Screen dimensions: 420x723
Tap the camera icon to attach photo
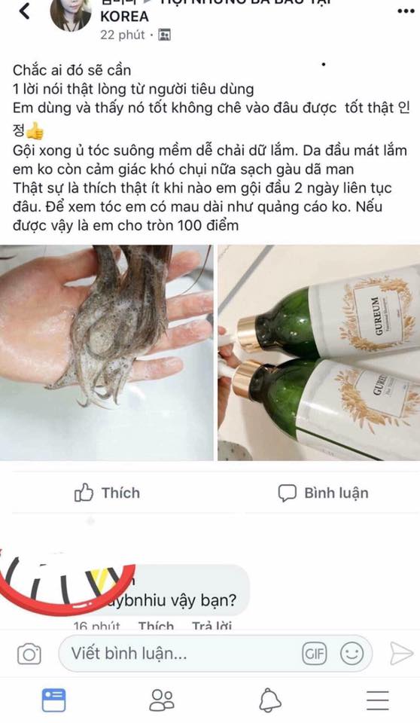point(29,654)
